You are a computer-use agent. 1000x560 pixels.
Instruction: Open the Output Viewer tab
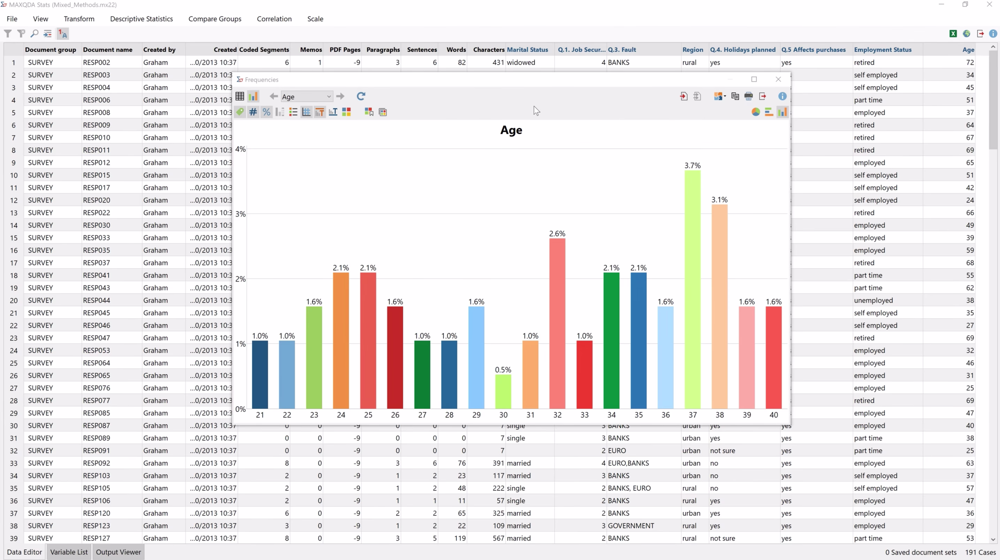pos(118,552)
